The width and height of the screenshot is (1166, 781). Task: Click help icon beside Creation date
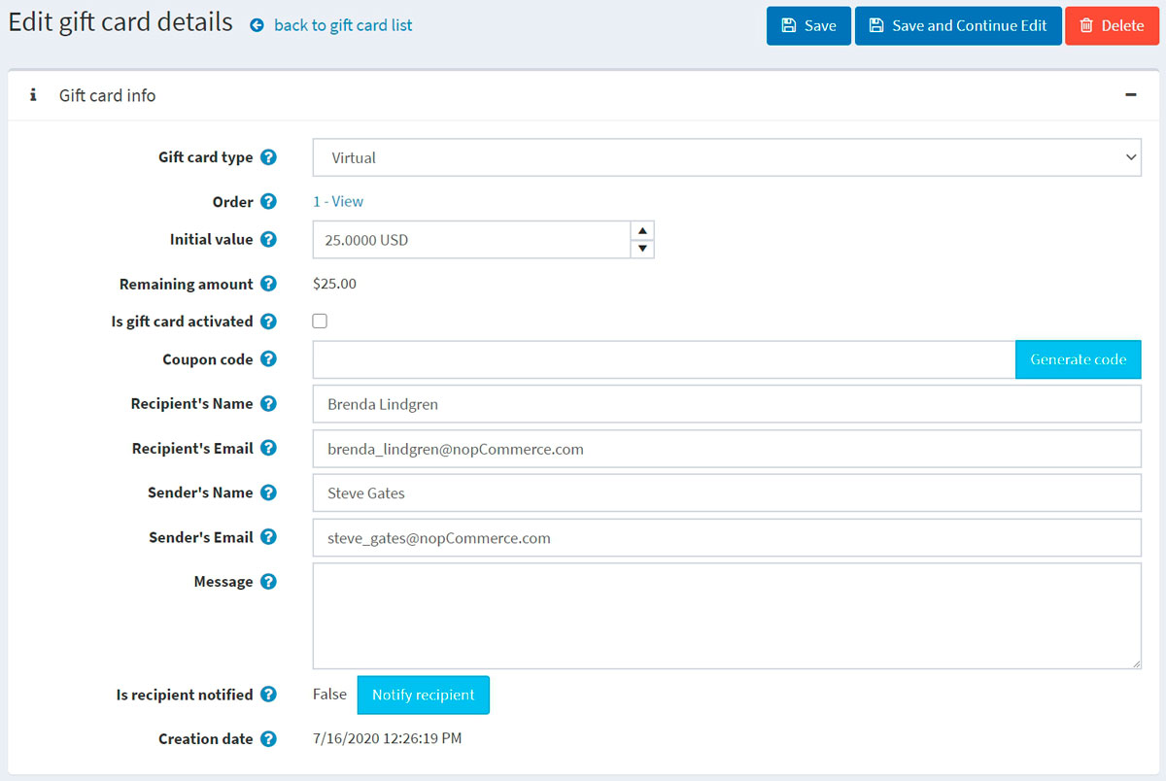click(x=269, y=739)
